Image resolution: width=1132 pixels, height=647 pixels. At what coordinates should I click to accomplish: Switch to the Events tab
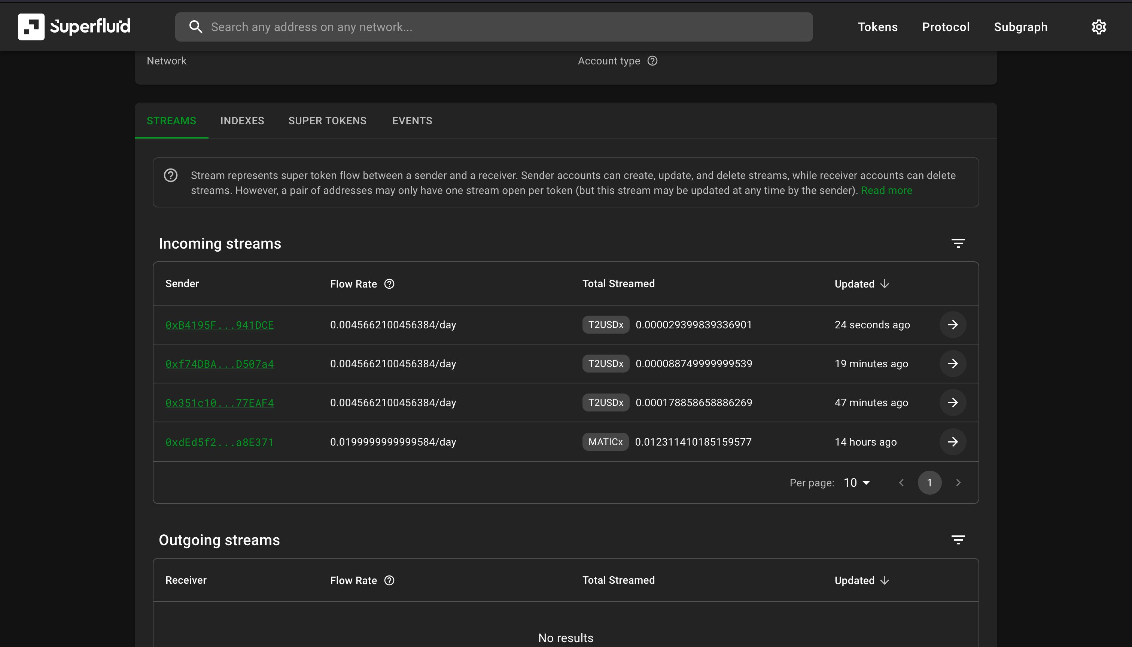click(x=412, y=121)
